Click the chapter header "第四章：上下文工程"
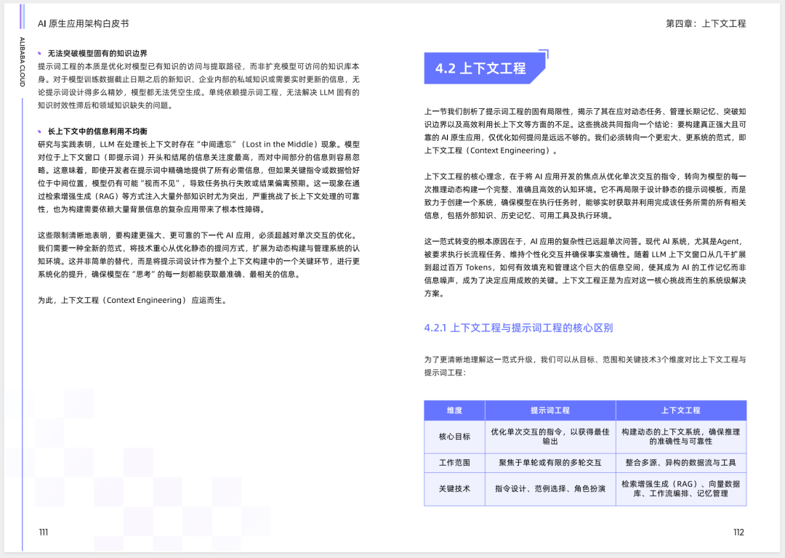 click(x=705, y=23)
